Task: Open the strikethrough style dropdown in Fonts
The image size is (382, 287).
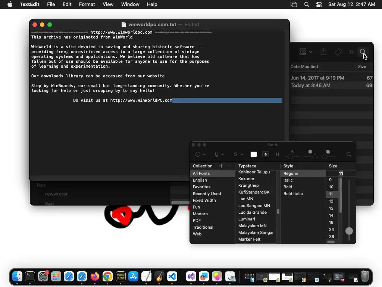Action: click(x=238, y=154)
